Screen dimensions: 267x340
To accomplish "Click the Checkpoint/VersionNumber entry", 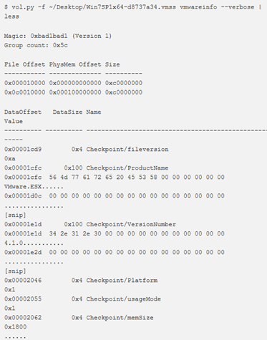I will coord(131,224).
